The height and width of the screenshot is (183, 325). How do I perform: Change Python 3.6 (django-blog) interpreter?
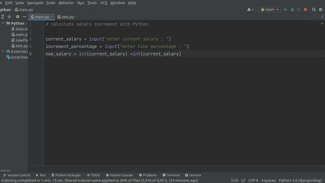[300, 180]
